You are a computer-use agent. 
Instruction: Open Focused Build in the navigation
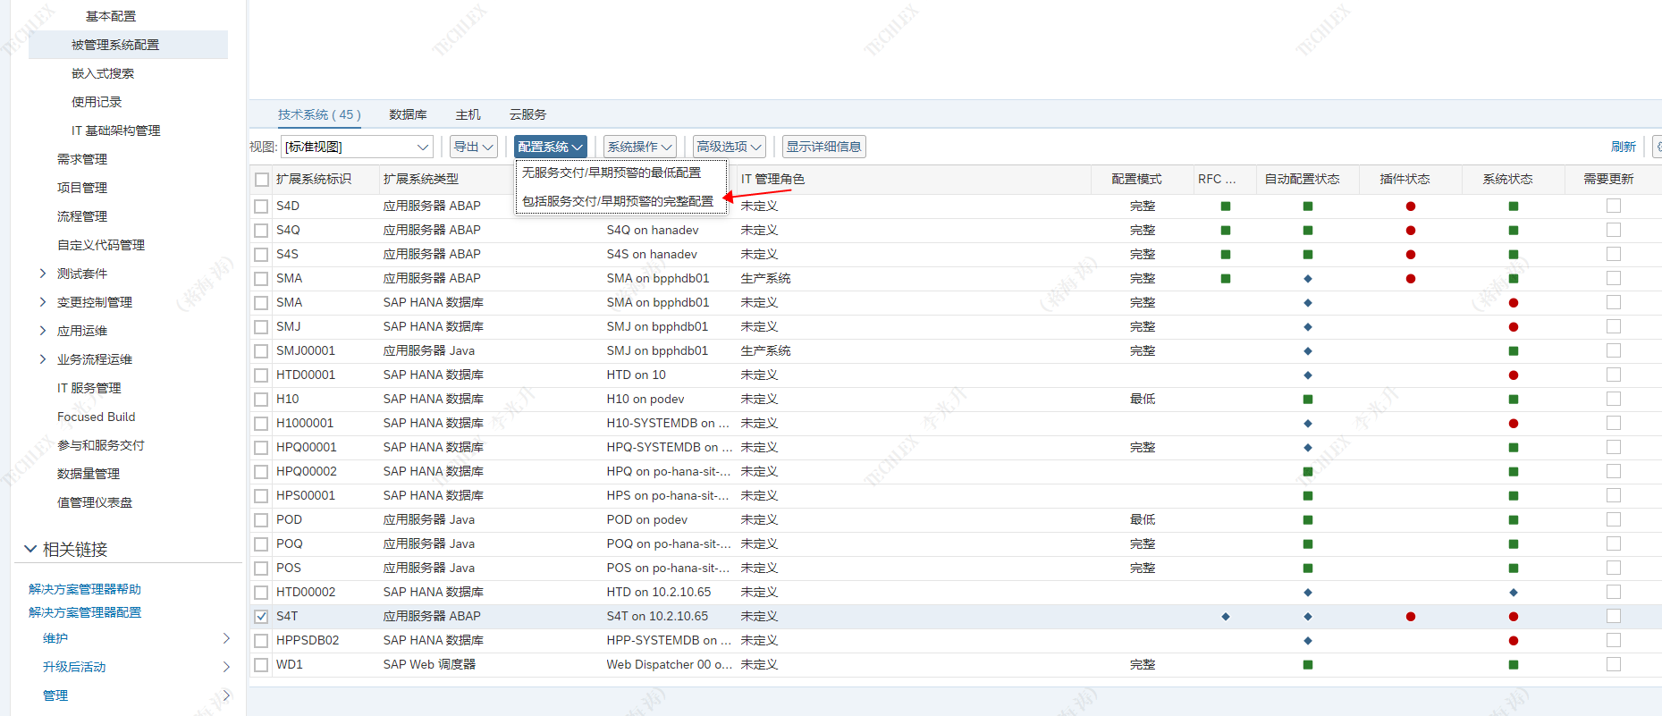(97, 417)
